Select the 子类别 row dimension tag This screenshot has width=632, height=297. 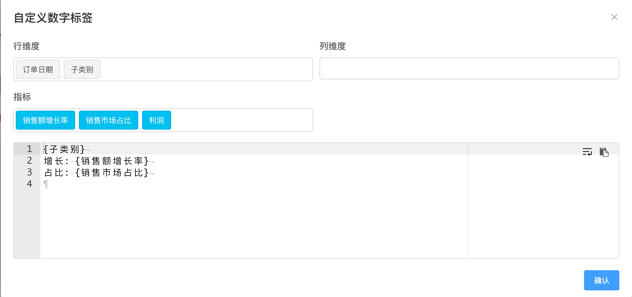(x=82, y=69)
